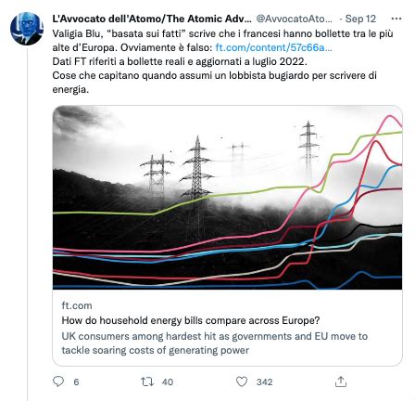
Task: Click the card headline about household energy bills
Action: coord(191,320)
